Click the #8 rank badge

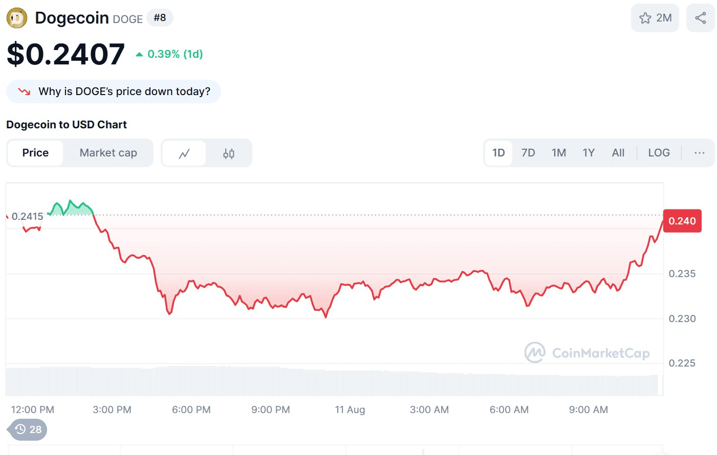point(160,18)
